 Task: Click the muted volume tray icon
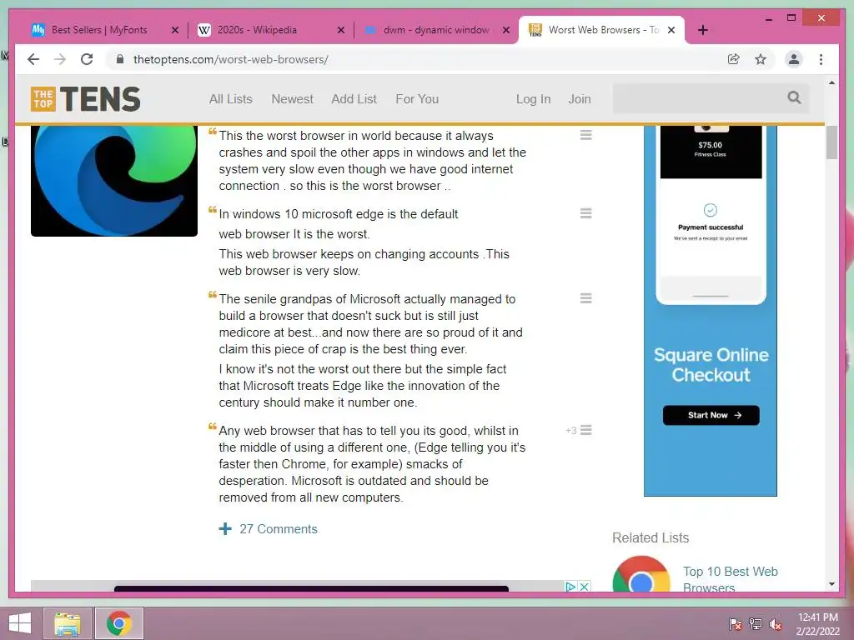(776, 624)
